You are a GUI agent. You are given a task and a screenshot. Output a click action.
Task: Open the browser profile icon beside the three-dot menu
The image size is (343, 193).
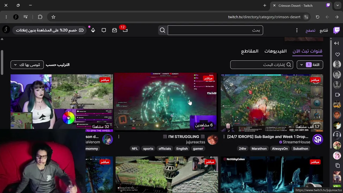[16, 17]
